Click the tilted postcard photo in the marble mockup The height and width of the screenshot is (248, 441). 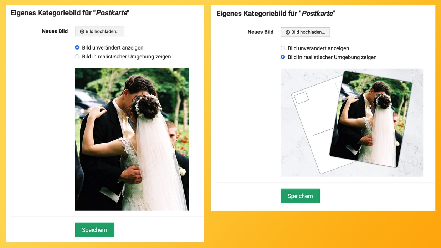[371, 119]
